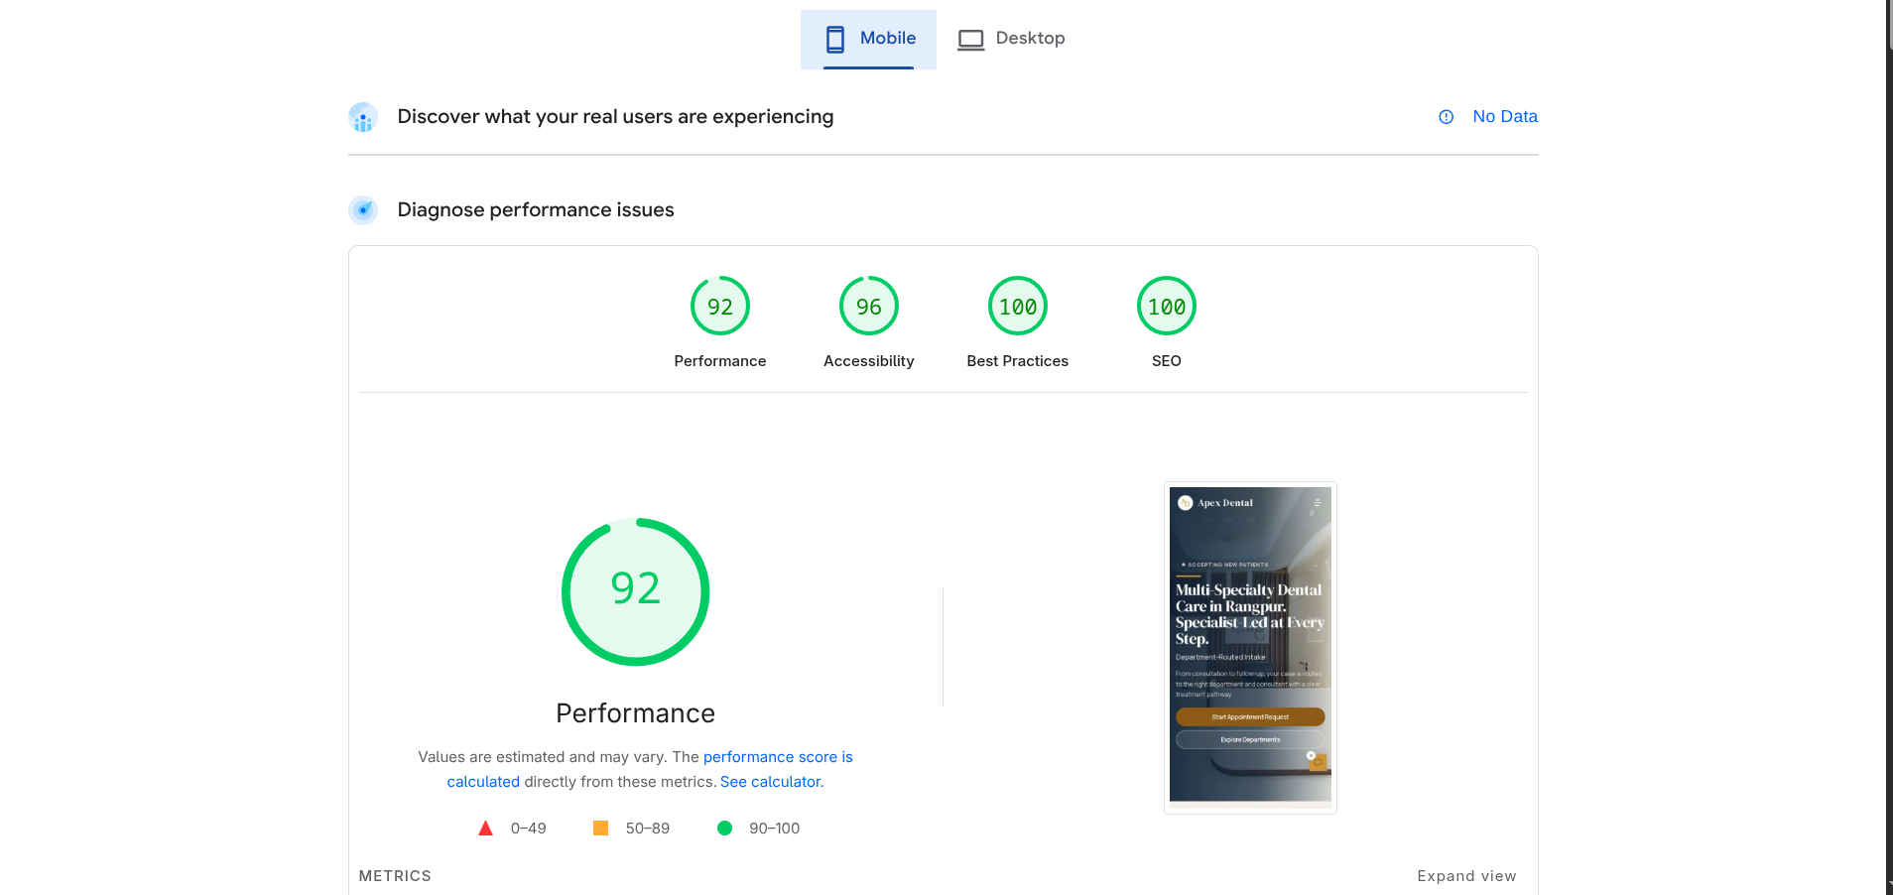Click the Performance 92 score gauge

coord(719,306)
